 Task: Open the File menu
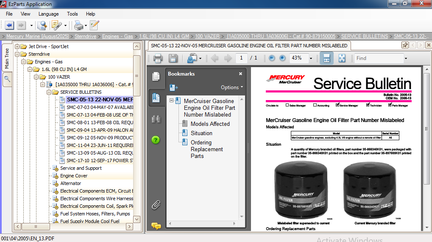point(9,14)
